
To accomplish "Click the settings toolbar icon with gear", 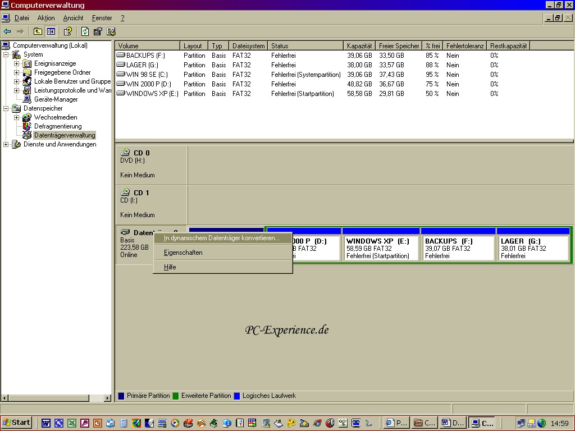I will click(111, 31).
